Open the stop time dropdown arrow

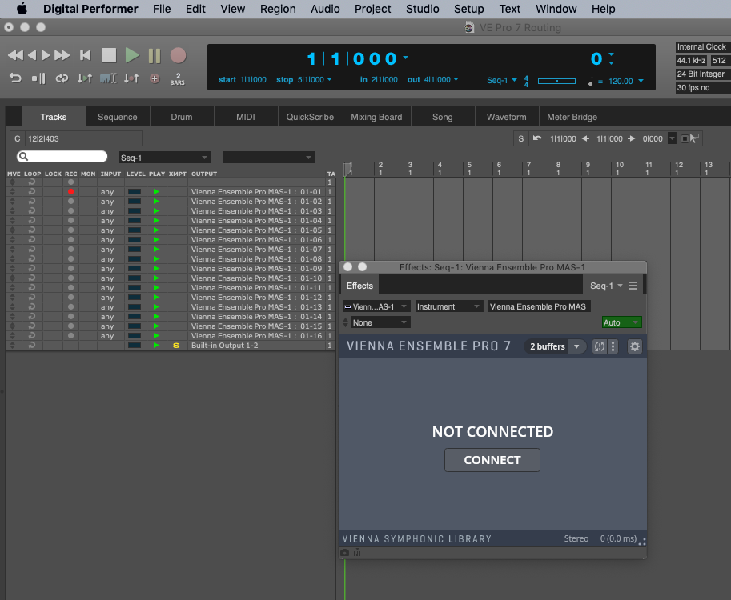[330, 79]
